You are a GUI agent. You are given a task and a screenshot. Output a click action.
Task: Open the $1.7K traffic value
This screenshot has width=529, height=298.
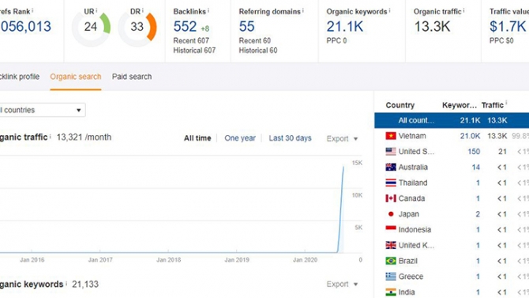(508, 27)
